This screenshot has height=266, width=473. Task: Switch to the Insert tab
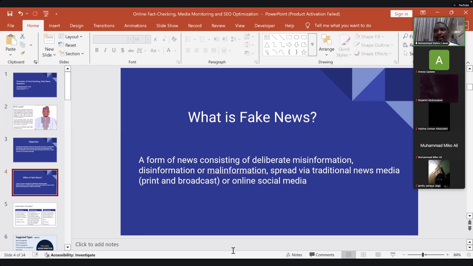click(x=54, y=25)
